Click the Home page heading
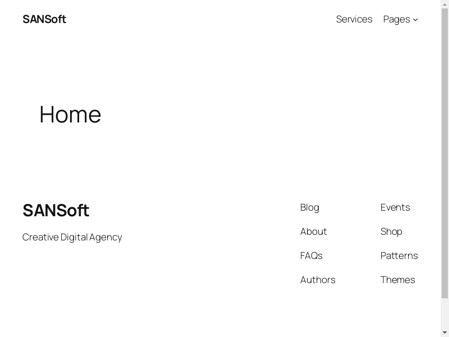The width and height of the screenshot is (449, 337). click(70, 115)
